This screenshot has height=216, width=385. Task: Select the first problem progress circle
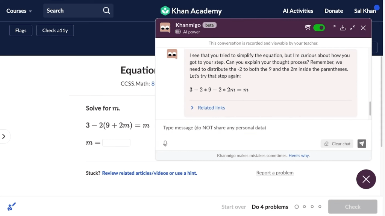(297, 207)
